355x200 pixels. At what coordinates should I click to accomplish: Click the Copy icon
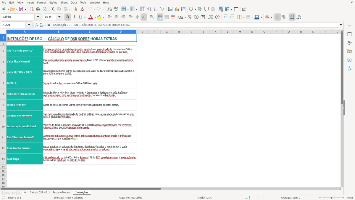pos(59,9)
